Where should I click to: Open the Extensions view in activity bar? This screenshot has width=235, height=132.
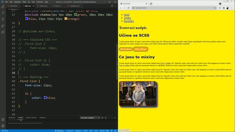pyautogui.click(x=3, y=32)
